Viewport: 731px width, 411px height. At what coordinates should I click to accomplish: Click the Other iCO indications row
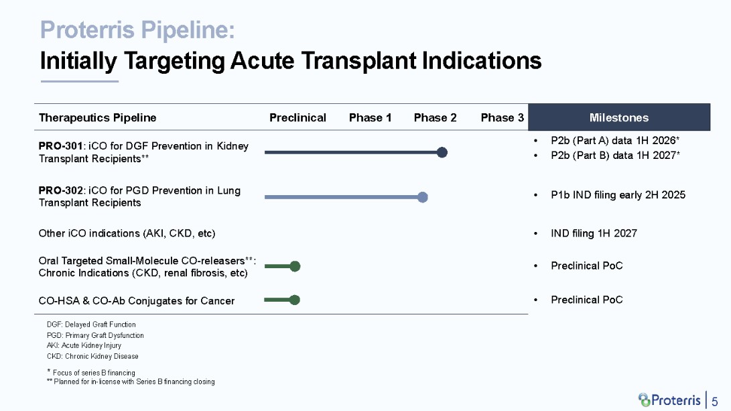click(127, 233)
